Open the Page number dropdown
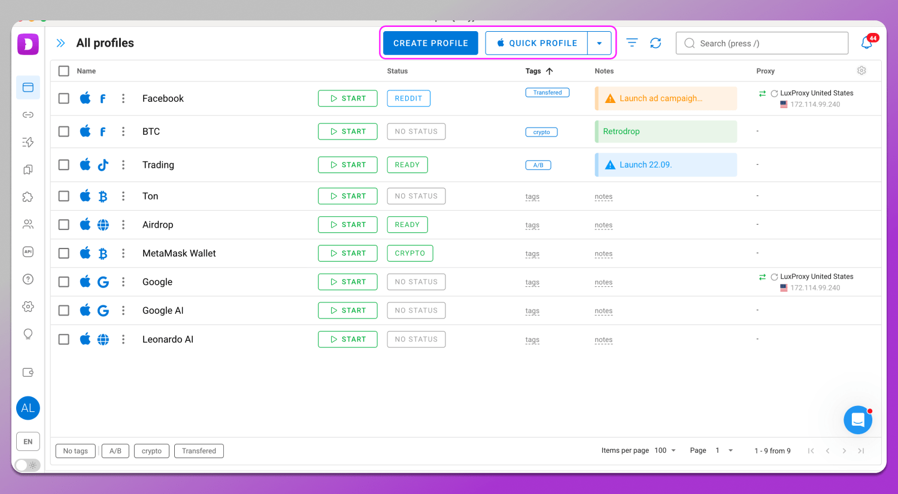Viewport: 898px width, 494px height. click(724, 451)
